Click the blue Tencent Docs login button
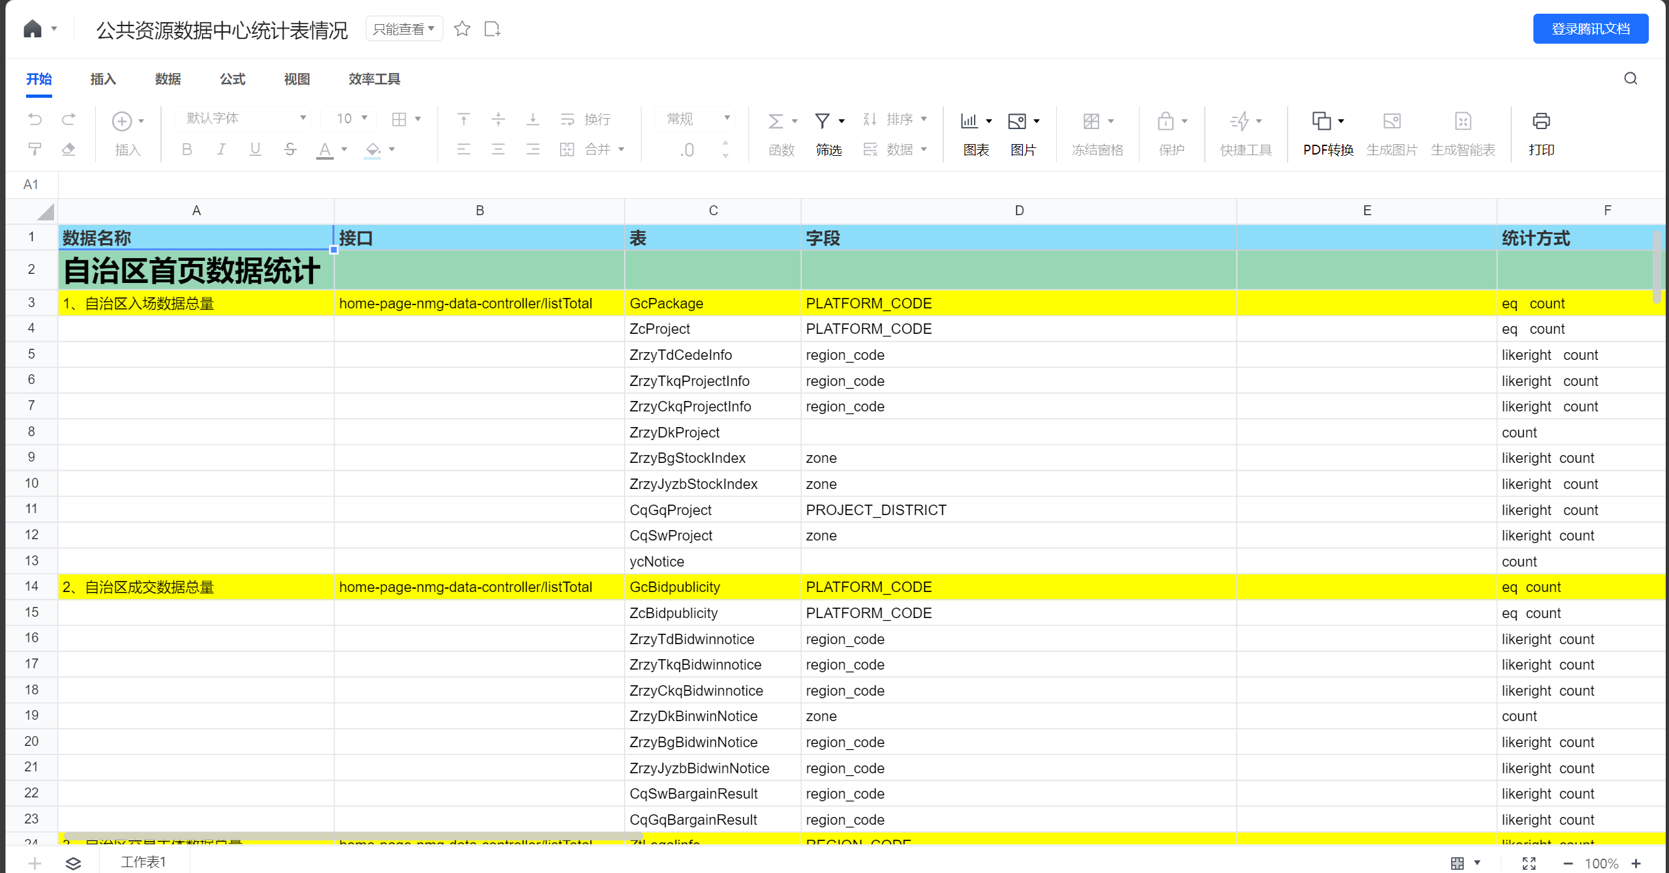 (x=1590, y=29)
